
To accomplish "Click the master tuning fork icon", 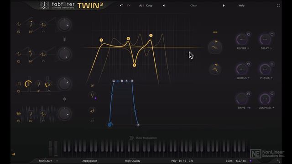I will coord(92,95).
